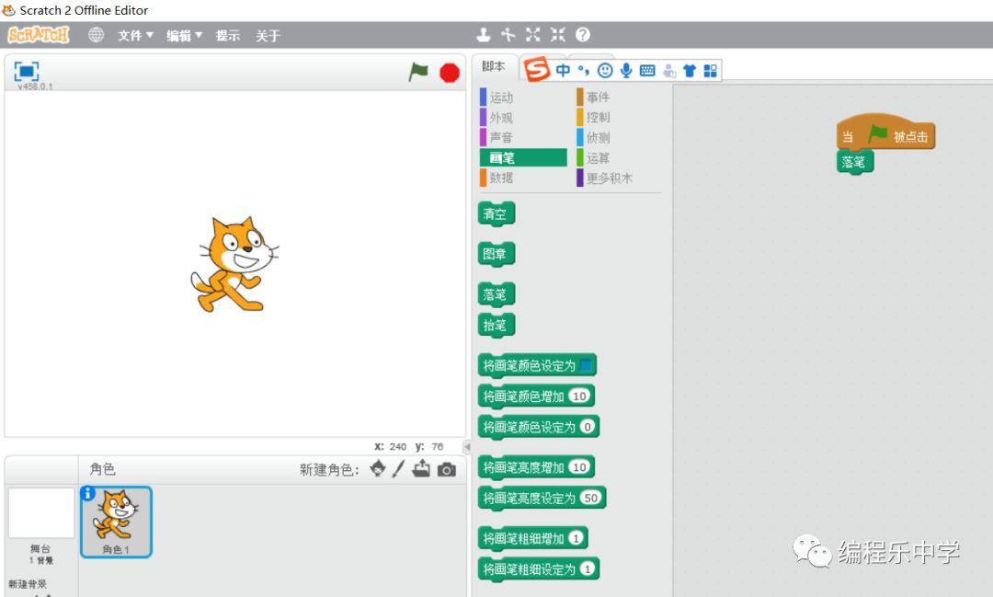Collapse the stage with small arrow

coord(467,447)
